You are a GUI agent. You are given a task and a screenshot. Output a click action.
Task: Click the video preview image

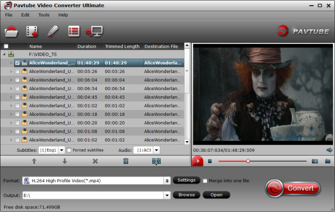coord(263,94)
